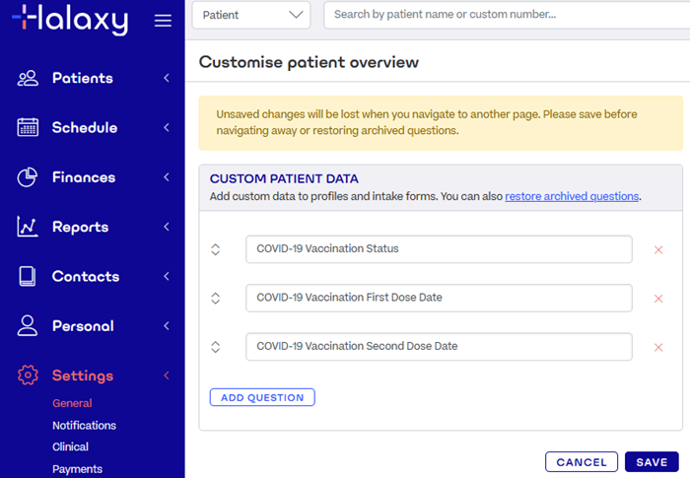The height and width of the screenshot is (478, 690).
Task: Click the Reports line graph icon
Action: pyautogui.click(x=28, y=227)
